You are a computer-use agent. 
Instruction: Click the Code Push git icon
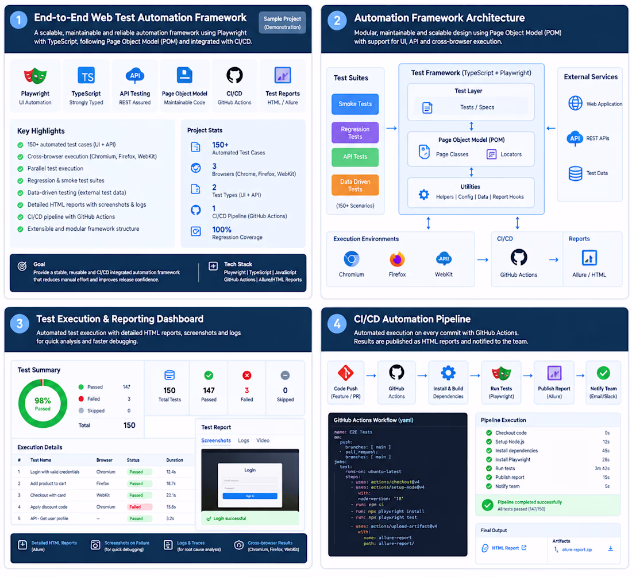click(x=346, y=373)
